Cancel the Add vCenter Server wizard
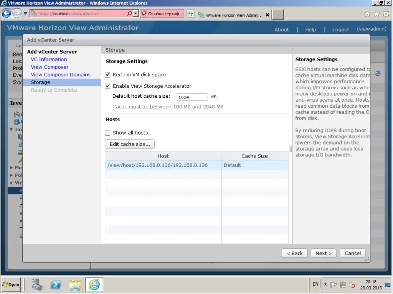This screenshot has height=294, width=393. tap(353, 253)
